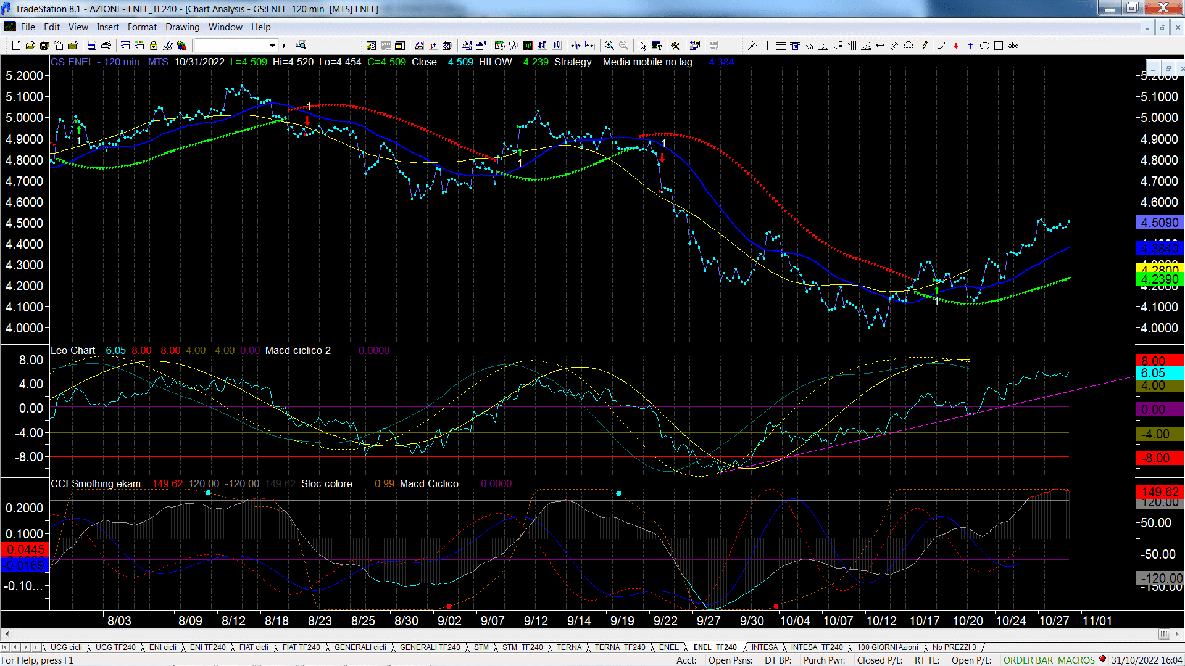Open the Drawing menu

click(x=183, y=27)
